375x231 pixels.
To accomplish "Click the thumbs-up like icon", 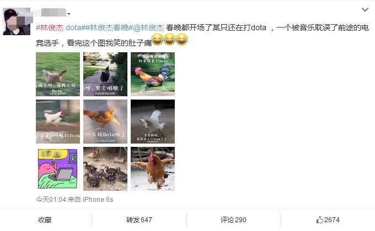I will (x=319, y=220).
